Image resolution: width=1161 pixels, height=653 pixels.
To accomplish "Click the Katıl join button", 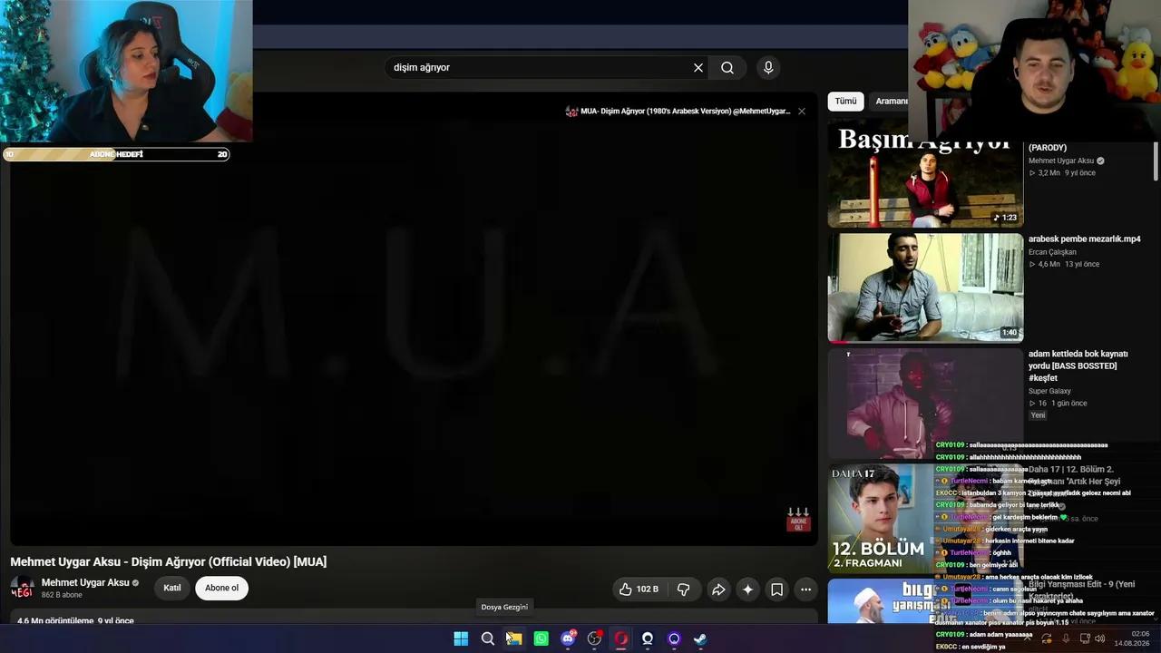I will tap(171, 588).
